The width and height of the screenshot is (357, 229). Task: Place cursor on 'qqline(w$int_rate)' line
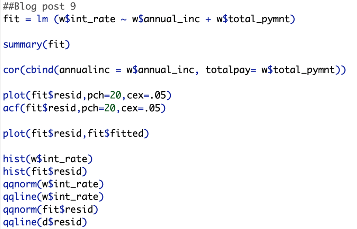click(x=53, y=197)
